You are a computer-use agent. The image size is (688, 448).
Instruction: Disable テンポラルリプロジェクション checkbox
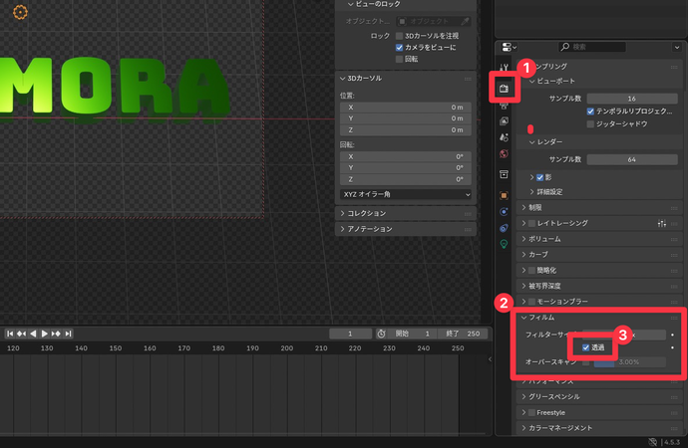point(591,112)
